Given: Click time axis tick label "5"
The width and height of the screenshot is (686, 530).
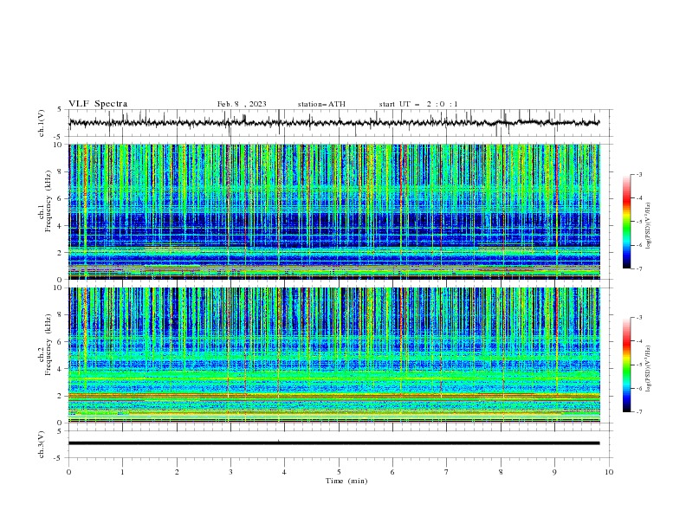Looking at the screenshot, I should pyautogui.click(x=339, y=472).
